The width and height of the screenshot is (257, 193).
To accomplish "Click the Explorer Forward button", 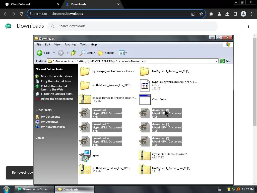I will [x=61, y=53].
